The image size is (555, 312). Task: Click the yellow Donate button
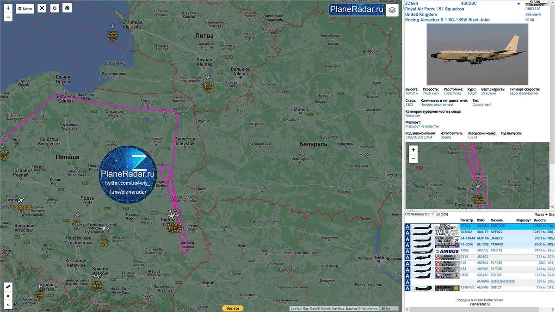point(233,308)
